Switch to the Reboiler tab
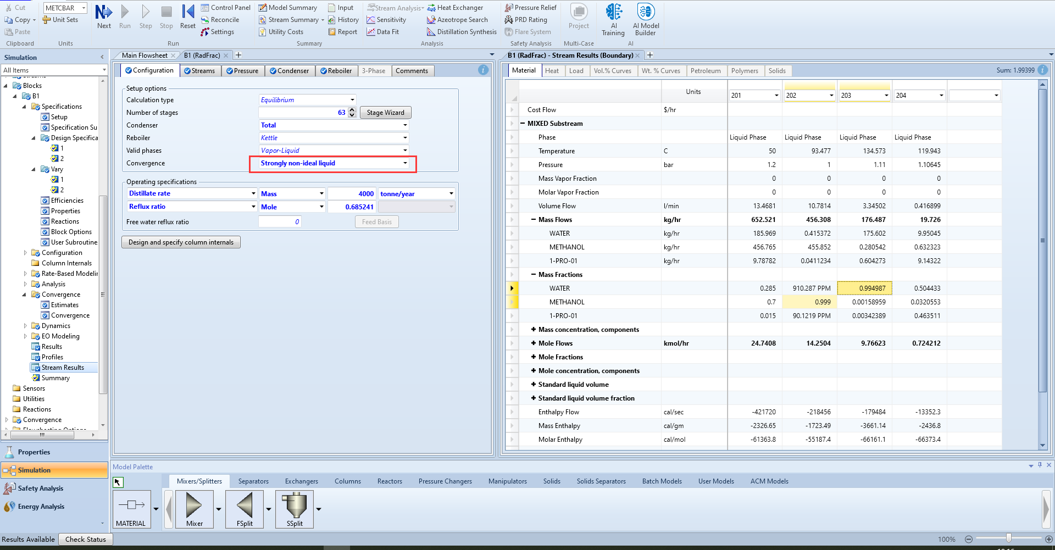The width and height of the screenshot is (1055, 550). pos(336,71)
